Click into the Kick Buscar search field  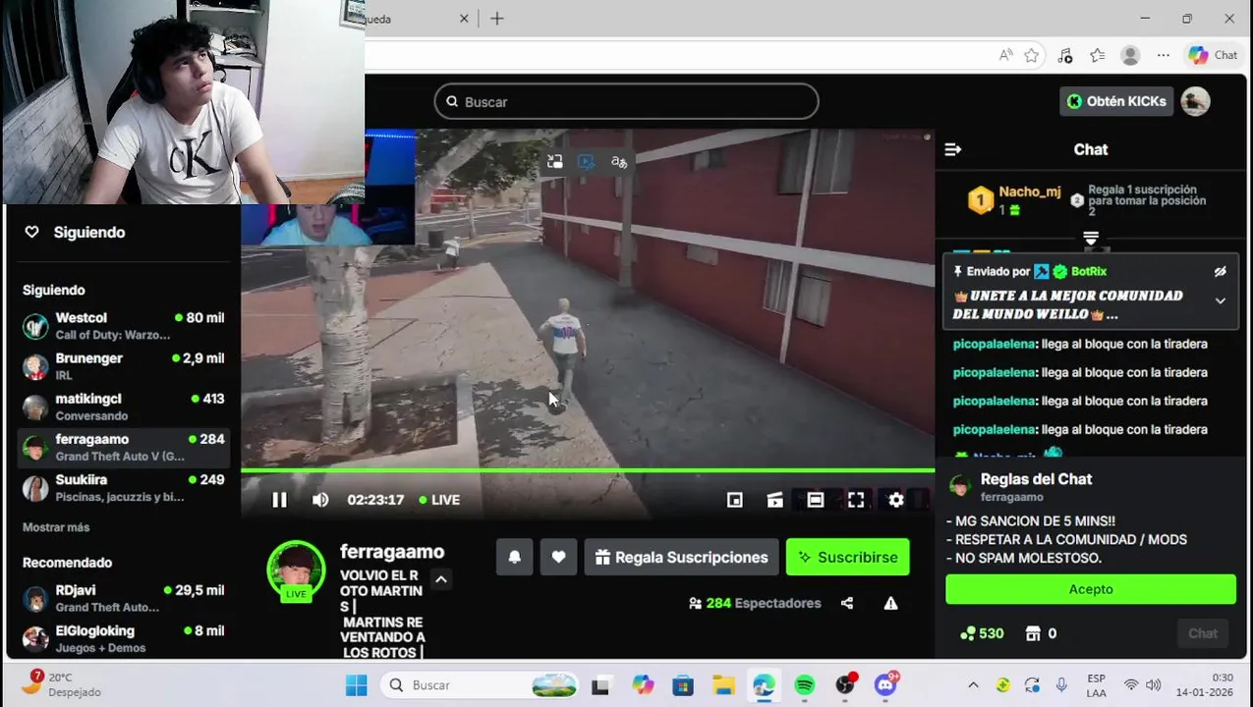point(626,101)
